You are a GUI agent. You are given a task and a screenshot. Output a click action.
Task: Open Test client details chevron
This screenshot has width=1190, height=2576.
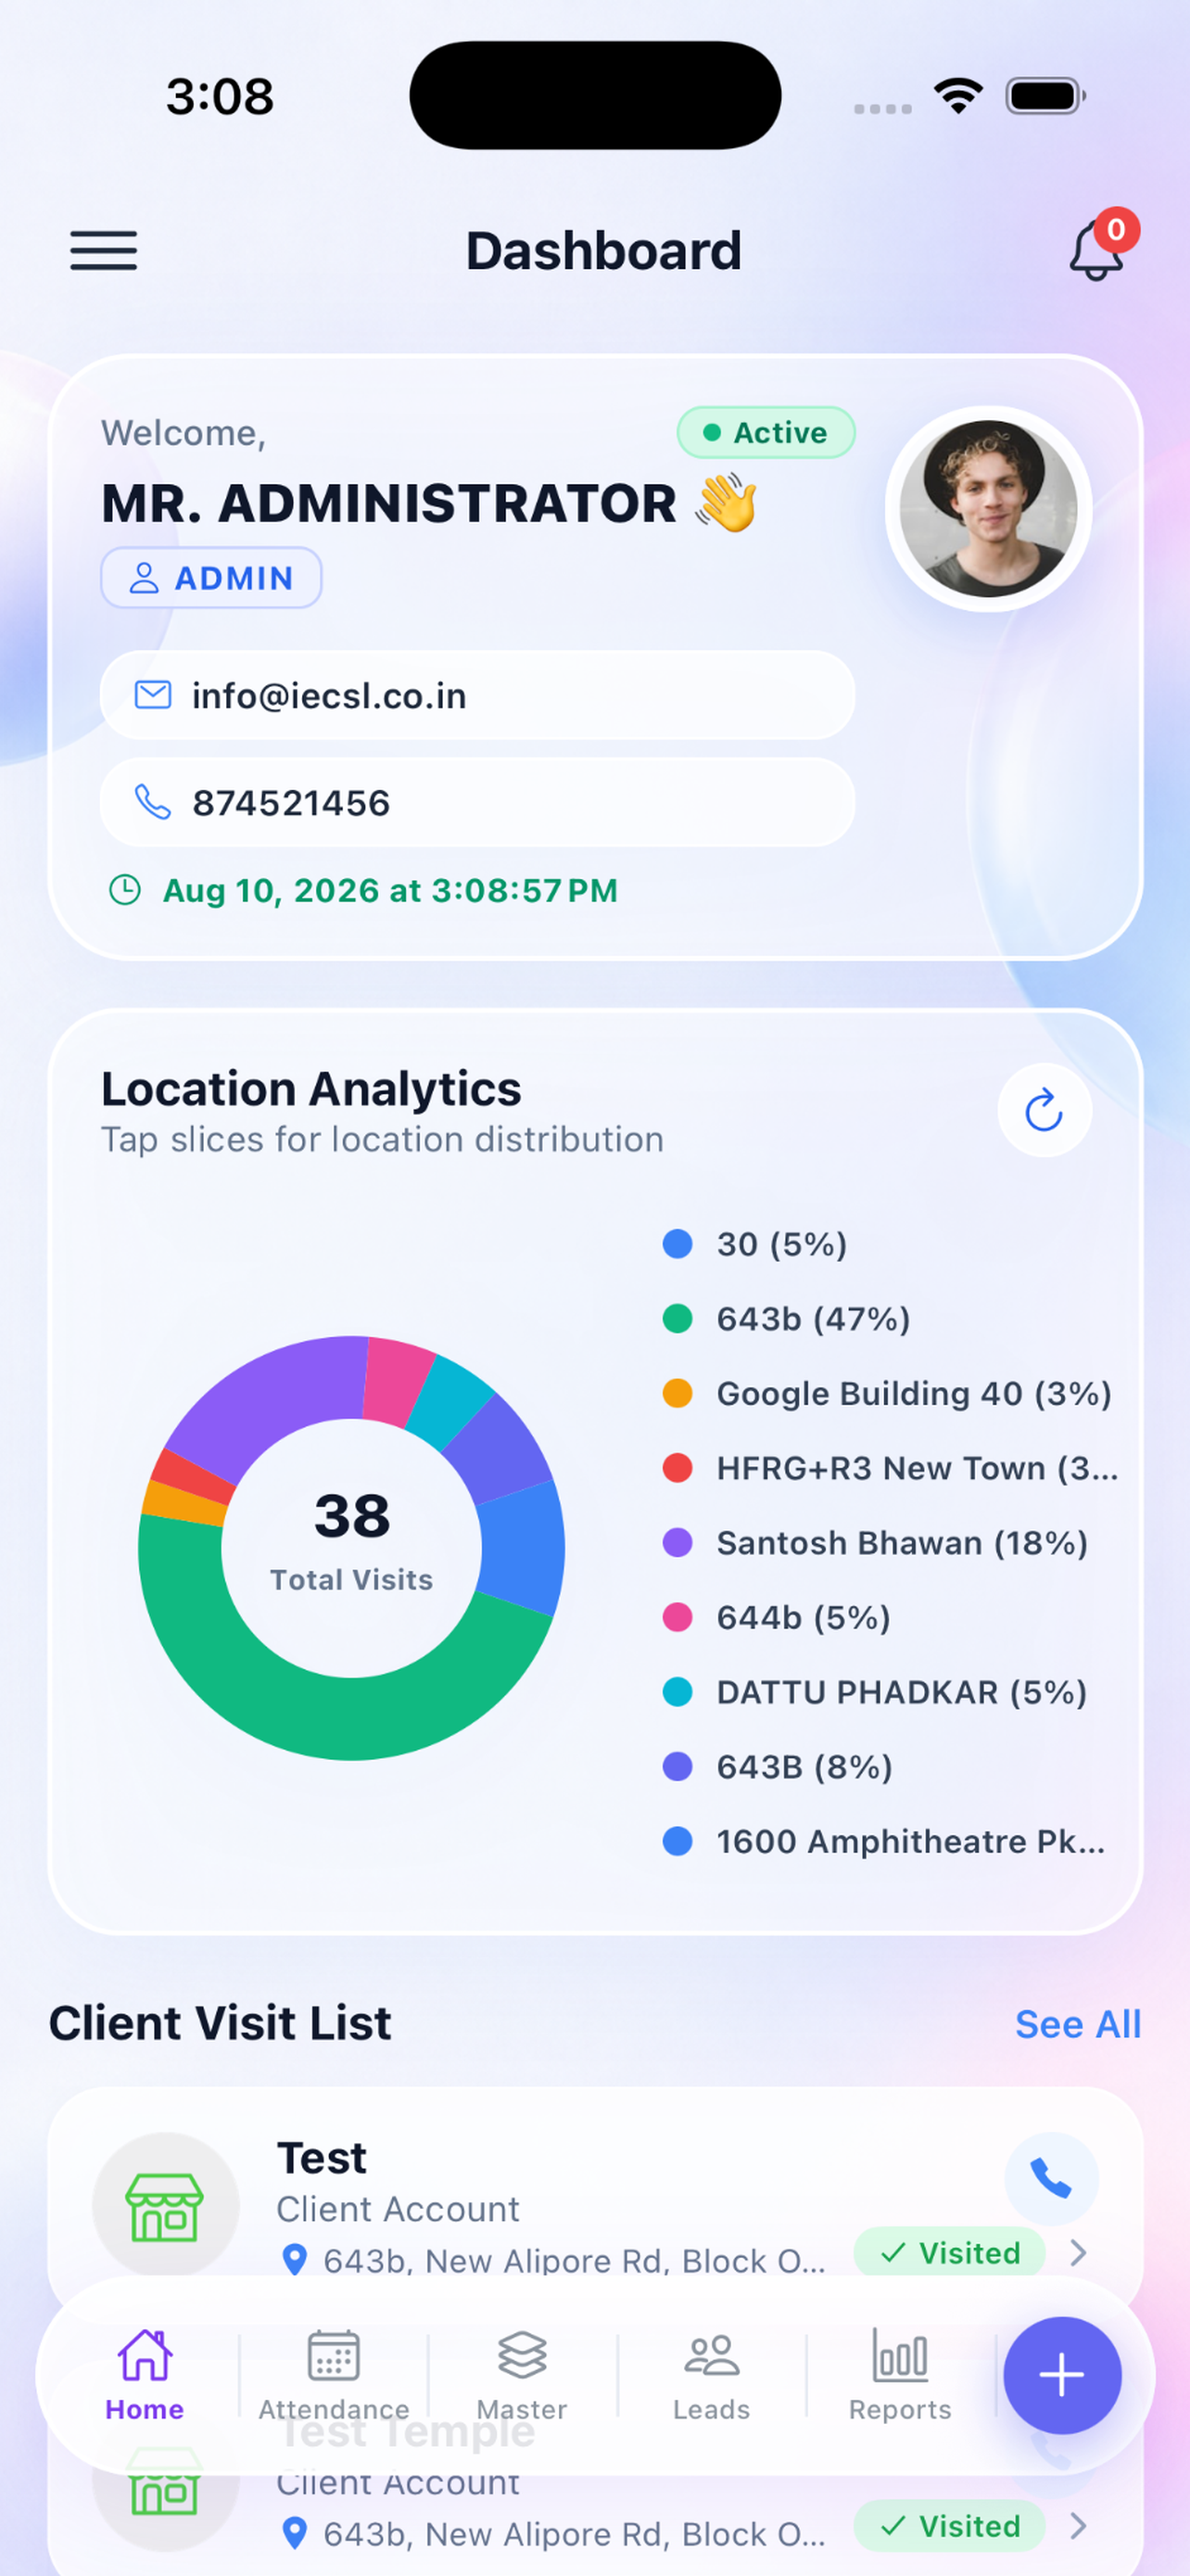[1078, 2253]
